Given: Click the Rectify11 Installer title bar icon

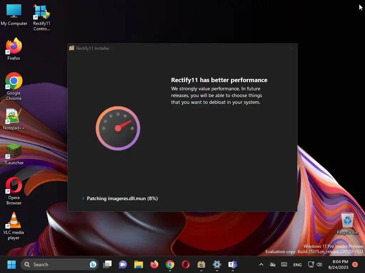Looking at the screenshot, I should tap(72, 48).
